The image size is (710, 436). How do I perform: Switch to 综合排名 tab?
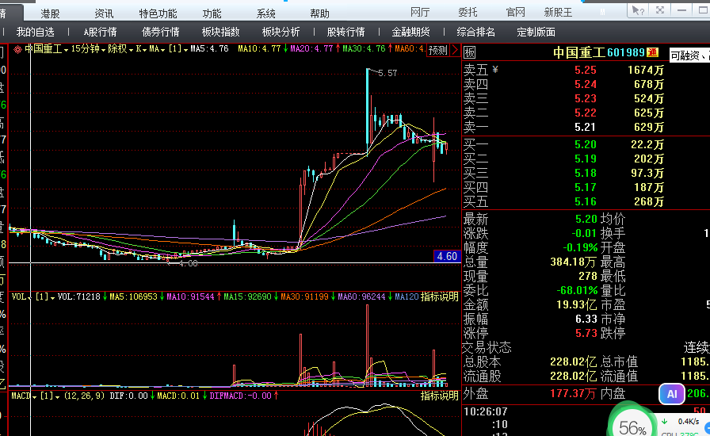(x=476, y=33)
